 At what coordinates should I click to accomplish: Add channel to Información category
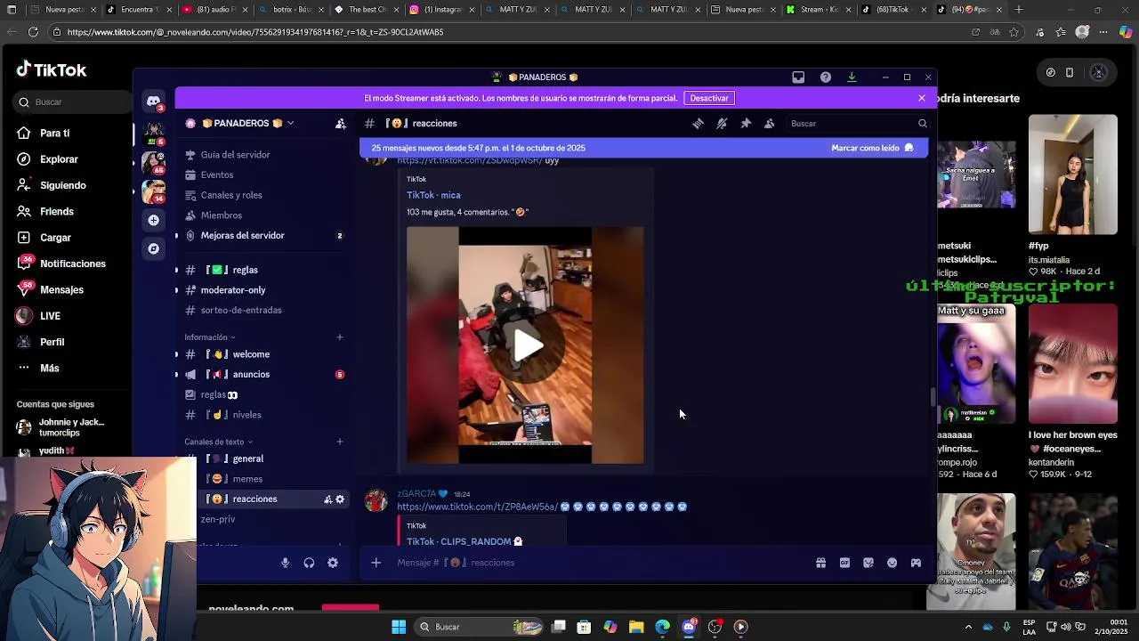[340, 337]
